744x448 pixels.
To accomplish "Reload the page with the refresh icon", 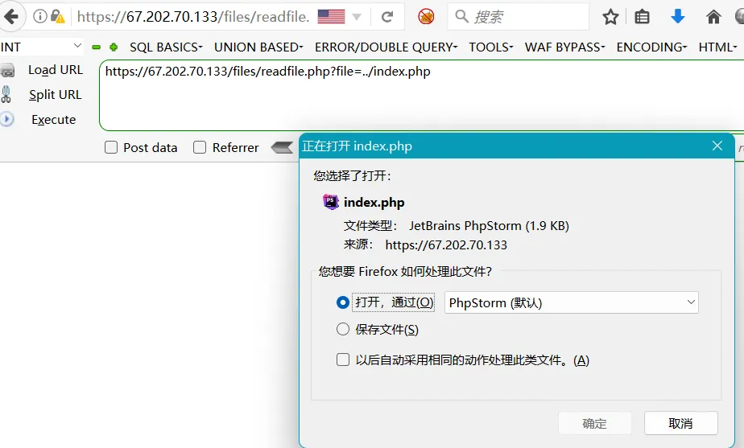I will [387, 16].
